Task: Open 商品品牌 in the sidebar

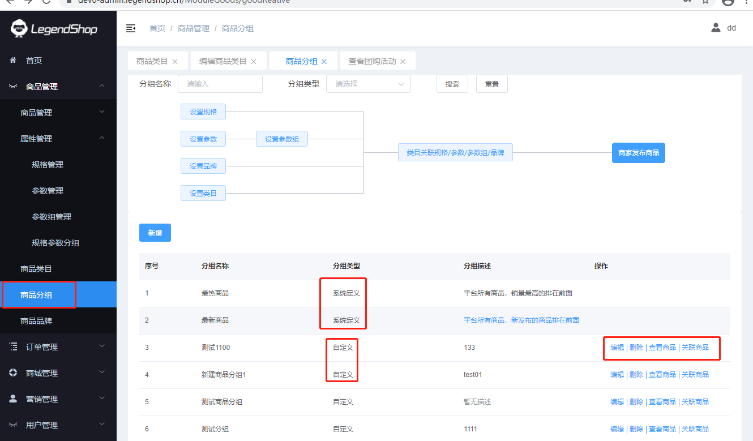Action: (x=36, y=321)
